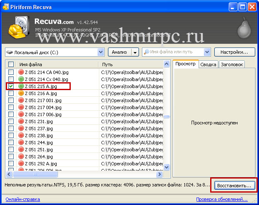Switch to the Заголовок tab
This screenshot has width=259, height=205.
[x=232, y=64]
